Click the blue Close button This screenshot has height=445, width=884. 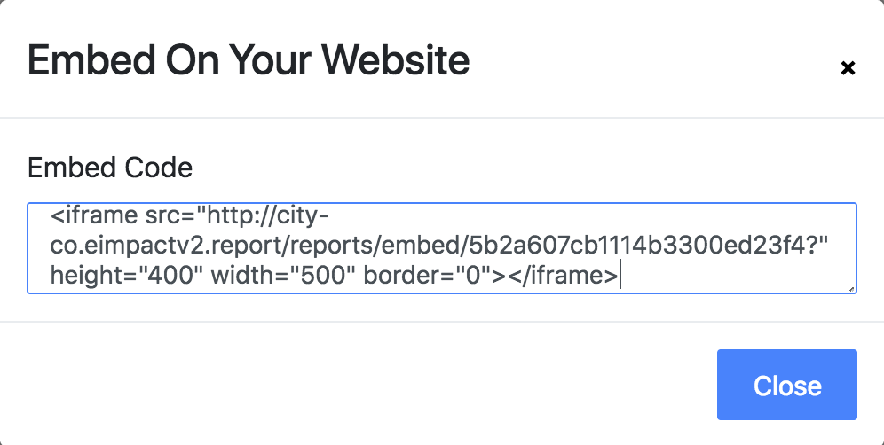point(787,385)
